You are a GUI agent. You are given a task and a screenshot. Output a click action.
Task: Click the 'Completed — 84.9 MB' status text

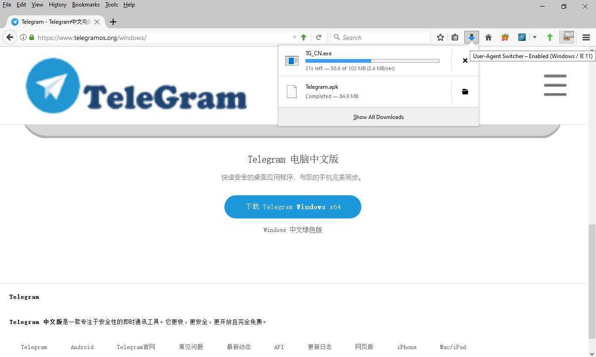click(332, 96)
